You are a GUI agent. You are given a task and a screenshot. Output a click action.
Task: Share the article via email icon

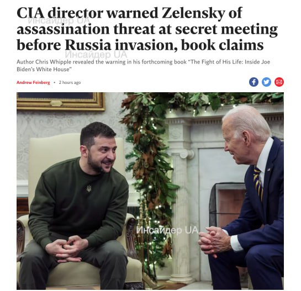tap(279, 82)
